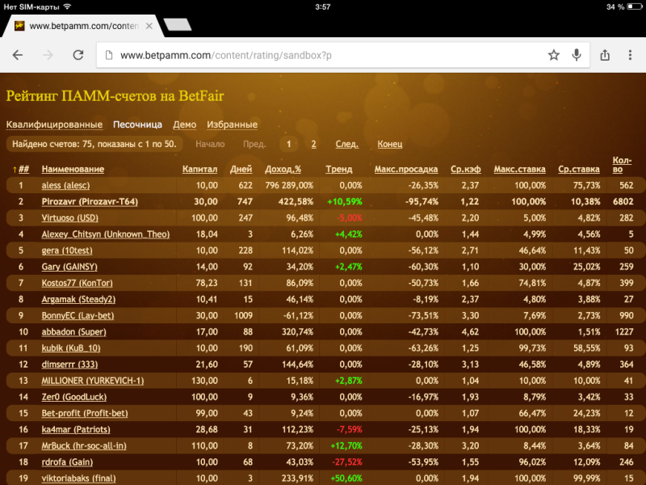Screen dimensions: 646x485
Task: Tap the browser back arrow
Action: [18, 55]
